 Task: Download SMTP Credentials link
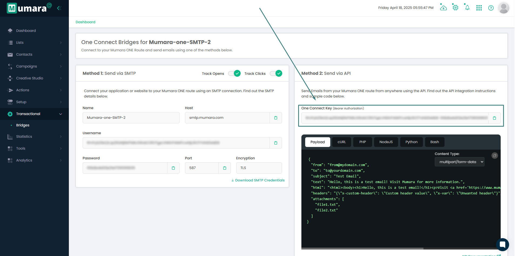click(x=258, y=180)
